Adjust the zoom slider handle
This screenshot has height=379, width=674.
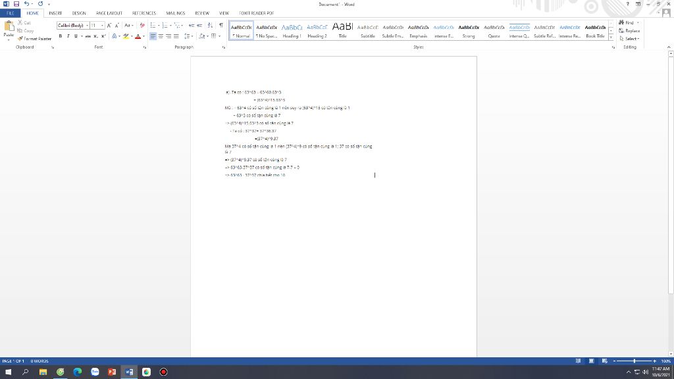click(x=635, y=361)
